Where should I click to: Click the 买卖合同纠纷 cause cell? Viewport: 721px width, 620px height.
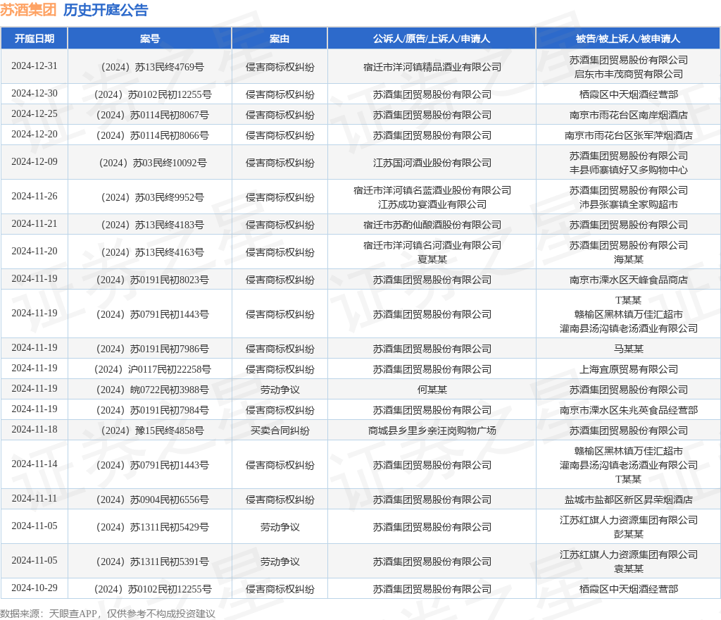(280, 430)
